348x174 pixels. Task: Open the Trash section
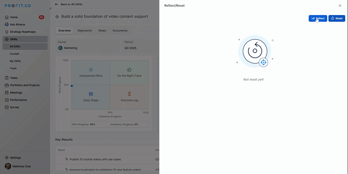[13, 68]
